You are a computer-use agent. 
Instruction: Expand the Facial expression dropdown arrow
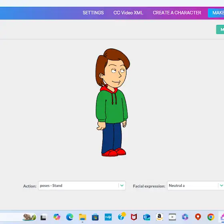click(x=222, y=186)
